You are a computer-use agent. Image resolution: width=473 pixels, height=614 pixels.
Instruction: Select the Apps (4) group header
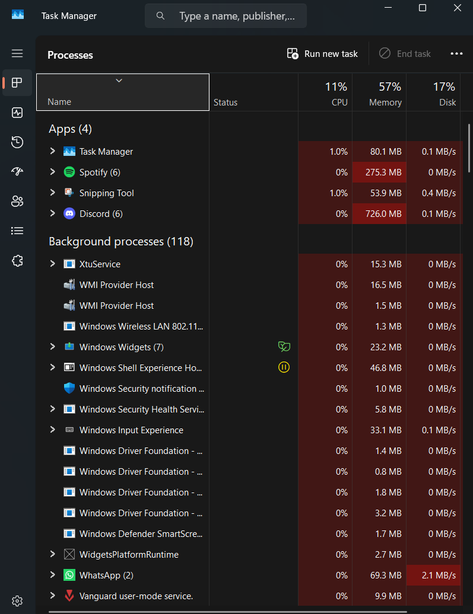point(70,129)
